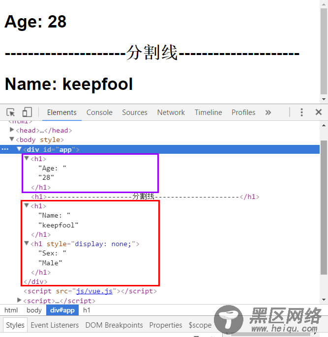Select h1 in the breadcrumb bar
This screenshot has height=337, width=328.
click(x=87, y=310)
